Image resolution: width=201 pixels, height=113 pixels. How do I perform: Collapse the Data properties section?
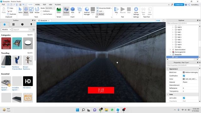click(168, 94)
